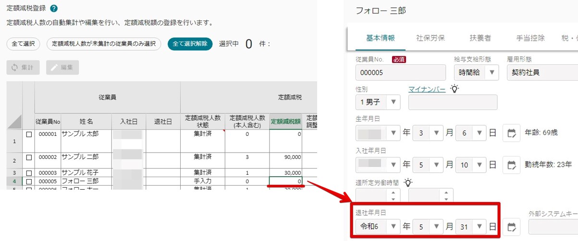Switch to the 基本情報 tab
Screen dimensions: 578x241
click(381, 38)
